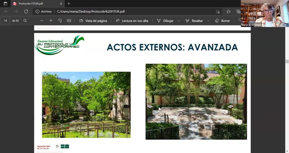Refresh the page with reload icon
Image resolution: width=289 pixels, height=153 pixels.
pyautogui.click(x=26, y=12)
